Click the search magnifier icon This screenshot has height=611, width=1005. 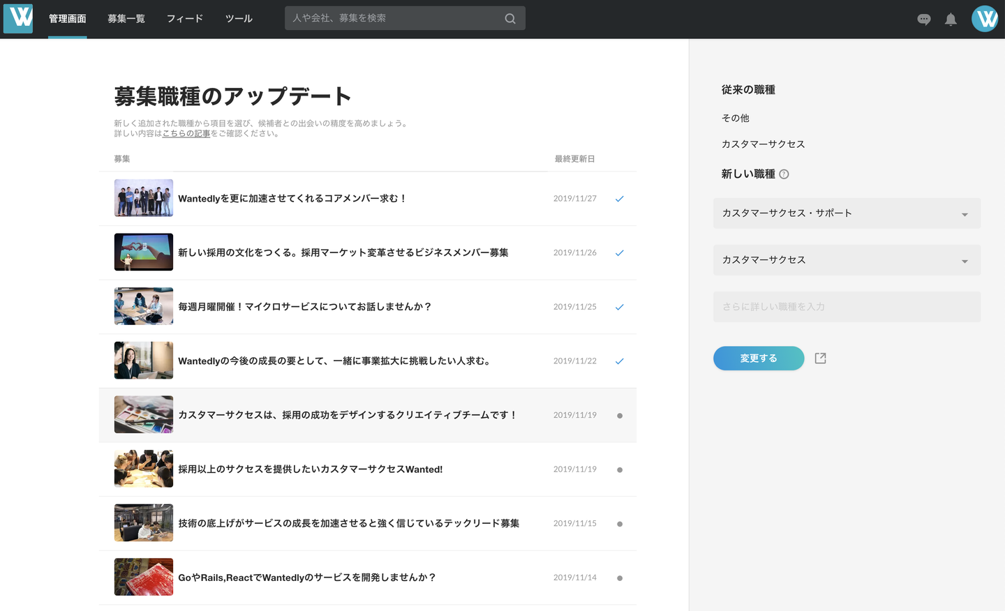[x=510, y=19]
